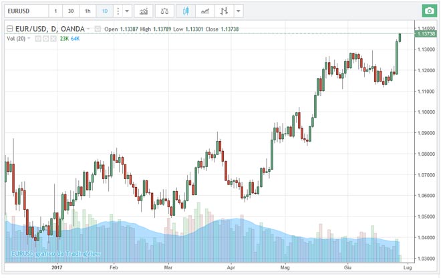The image size is (441, 278).
Task: Open the Compare scales icon
Action: click(x=163, y=11)
